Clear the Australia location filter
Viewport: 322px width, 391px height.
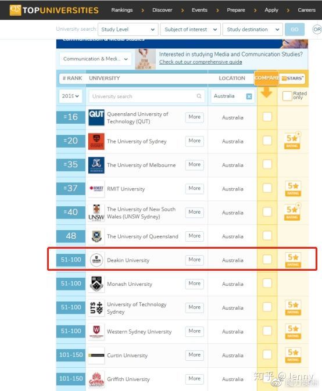click(249, 96)
